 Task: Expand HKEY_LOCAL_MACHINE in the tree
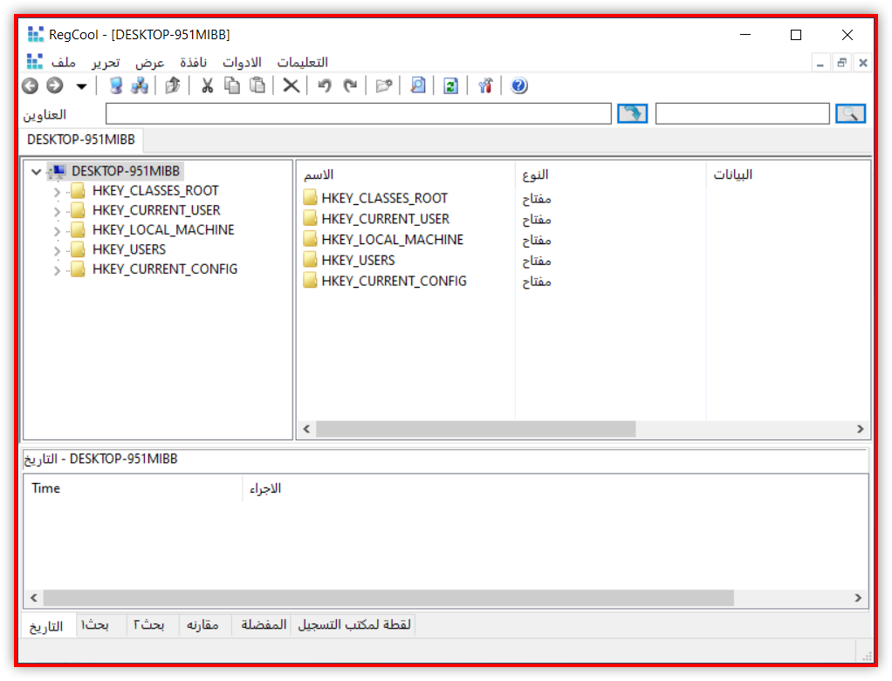(57, 231)
